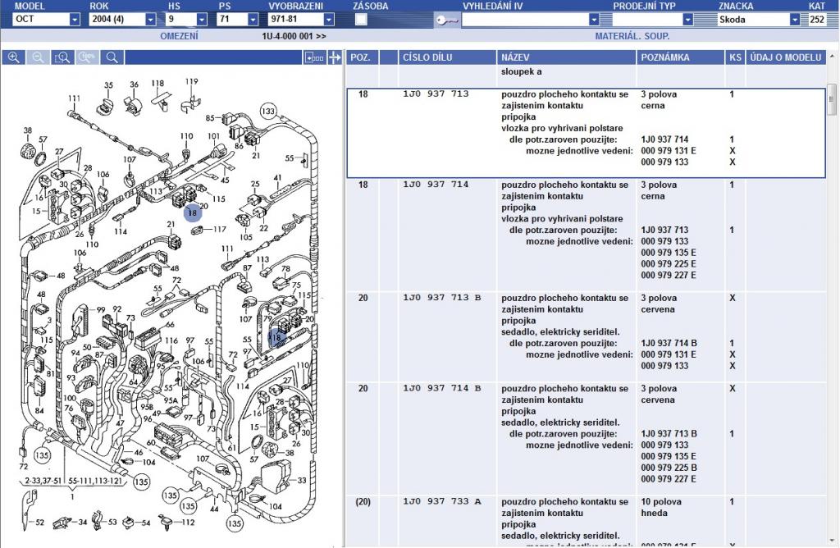This screenshot has width=840, height=548.
Task: Open the VYHLEDÁNÍ IV dropdown arrow
Action: click(x=594, y=20)
